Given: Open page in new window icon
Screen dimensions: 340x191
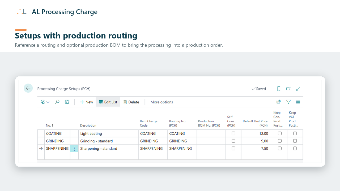Looking at the screenshot, I should pos(288,89).
